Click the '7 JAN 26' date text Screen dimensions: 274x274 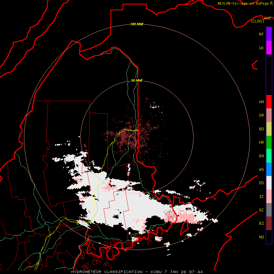[x=175, y=272]
